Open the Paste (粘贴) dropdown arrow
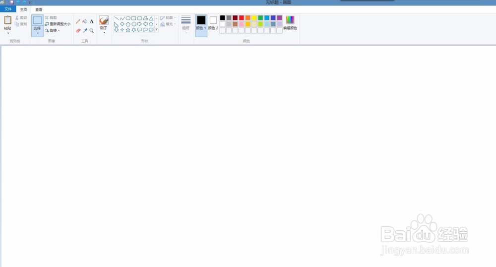The height and width of the screenshot is (267, 496). coord(8,33)
